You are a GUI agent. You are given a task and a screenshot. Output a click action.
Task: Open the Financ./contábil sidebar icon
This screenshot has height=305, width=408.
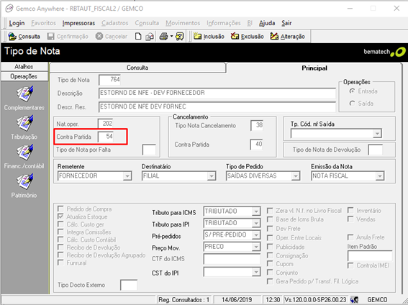tap(24, 152)
